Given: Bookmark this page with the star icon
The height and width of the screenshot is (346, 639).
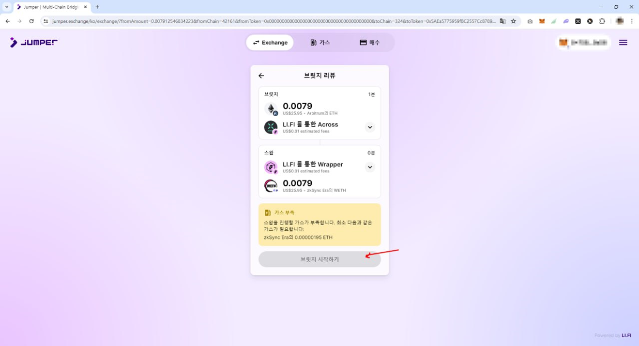Looking at the screenshot, I should [514, 21].
